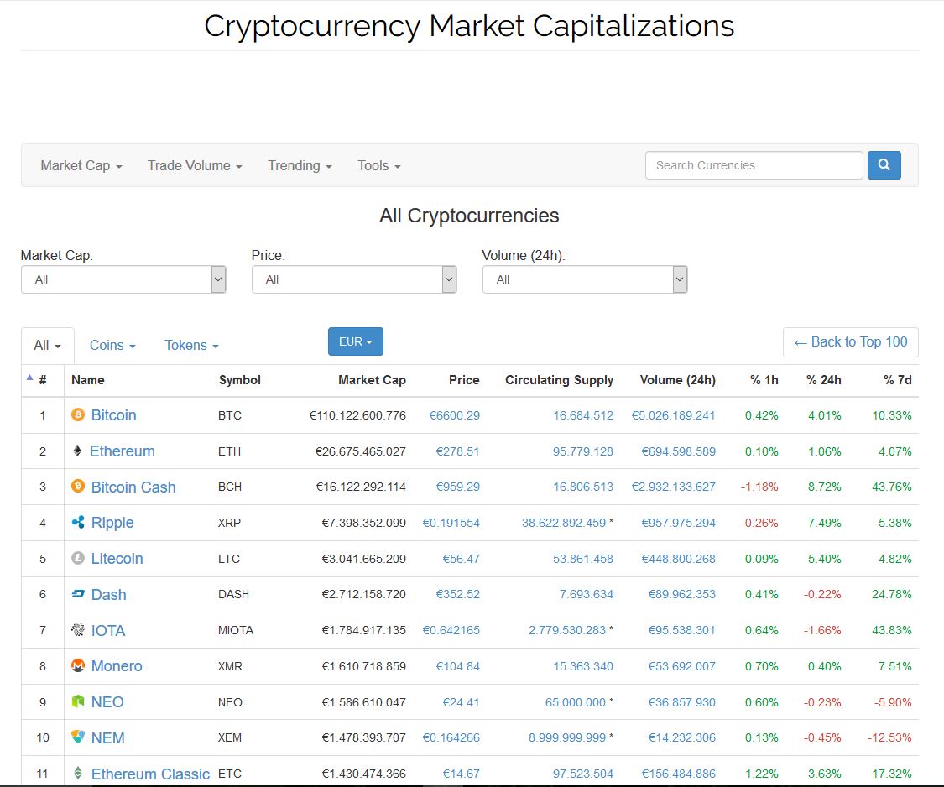Screen dimensions: 944x787
Task: Click Litecoin price €56.47
Action: click(x=462, y=559)
